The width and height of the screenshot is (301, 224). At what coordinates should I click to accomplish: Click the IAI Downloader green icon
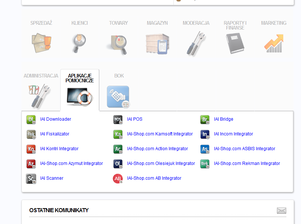[x=31, y=120]
